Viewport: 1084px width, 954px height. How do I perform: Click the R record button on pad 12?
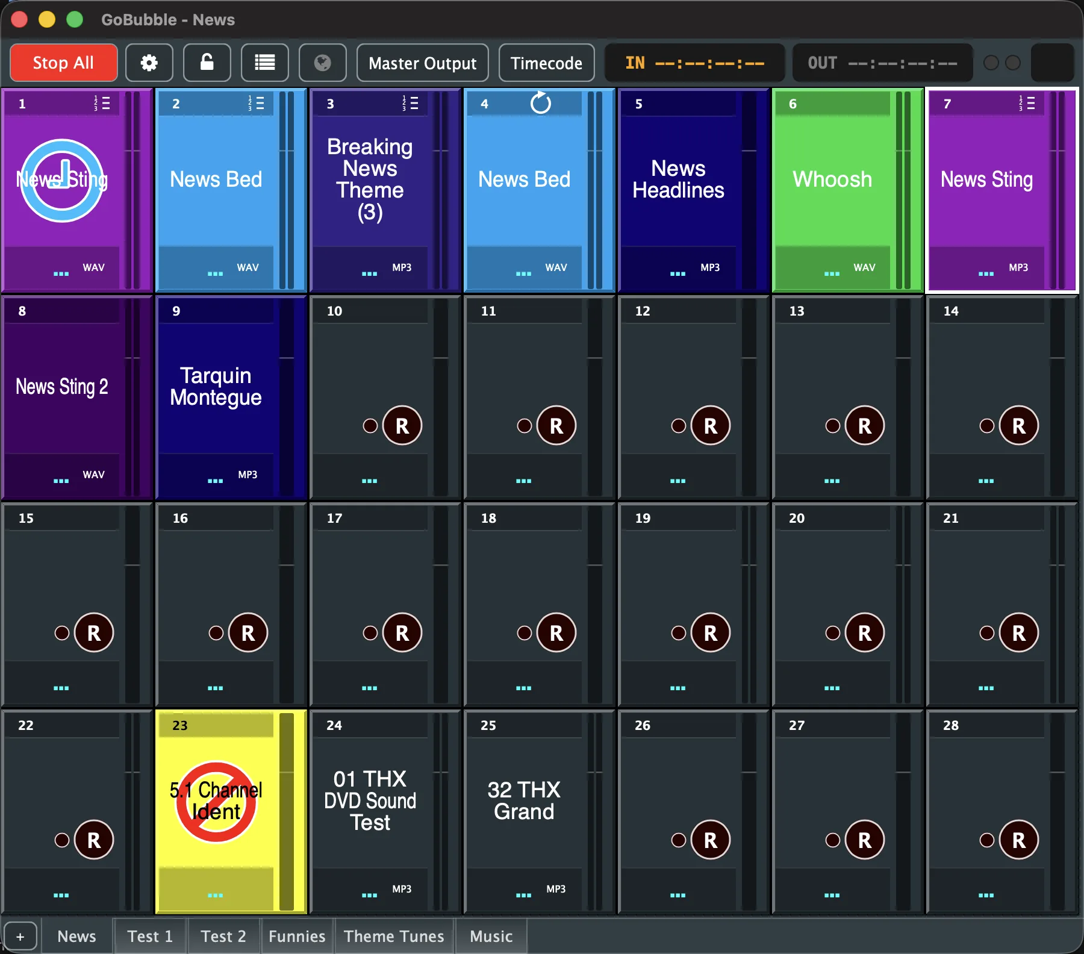(x=711, y=425)
